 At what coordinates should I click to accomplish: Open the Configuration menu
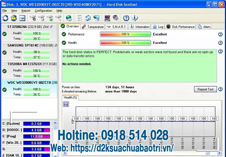click(43, 11)
